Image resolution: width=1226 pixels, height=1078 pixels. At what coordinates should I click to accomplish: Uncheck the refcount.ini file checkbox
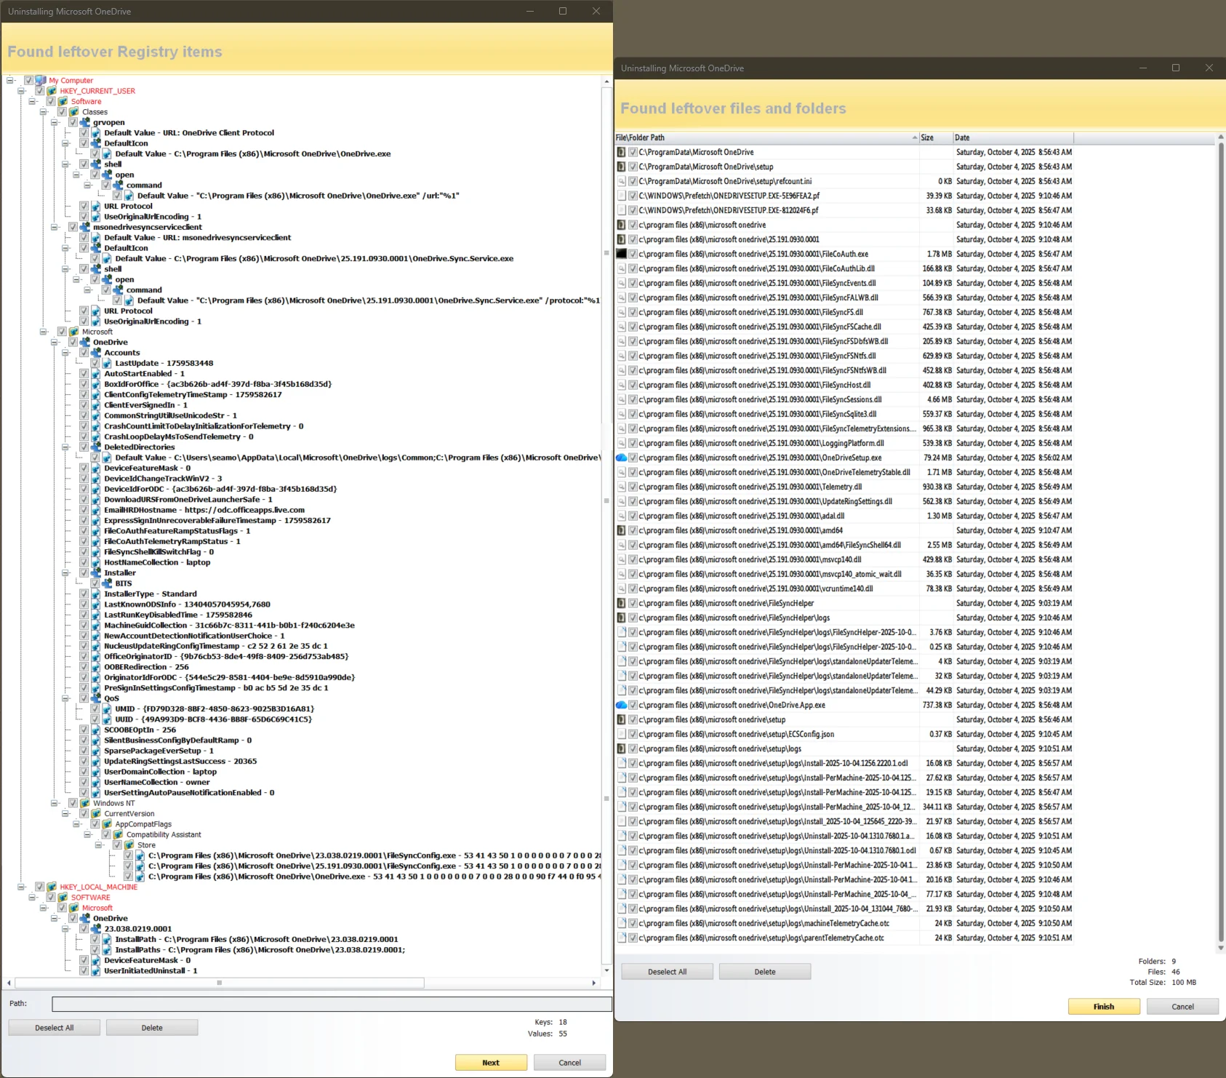click(633, 181)
